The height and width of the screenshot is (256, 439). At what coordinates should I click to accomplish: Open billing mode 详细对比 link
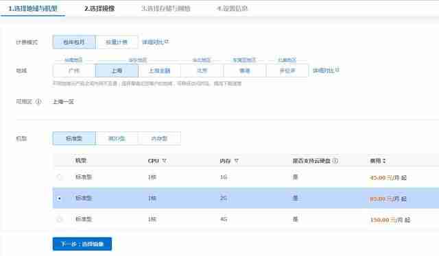point(156,42)
